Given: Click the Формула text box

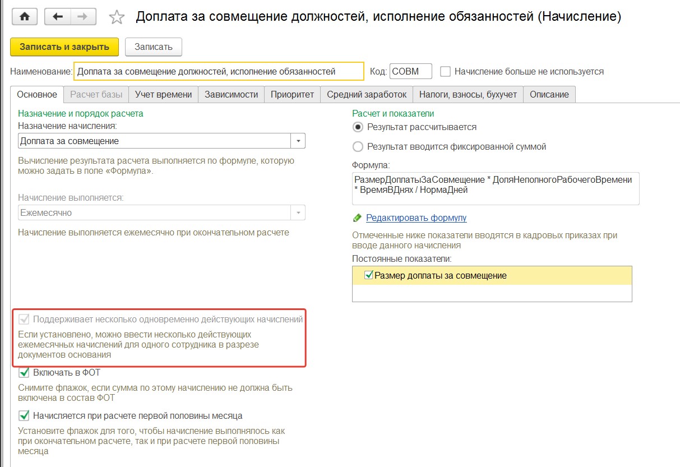Looking at the screenshot, I should (496, 188).
